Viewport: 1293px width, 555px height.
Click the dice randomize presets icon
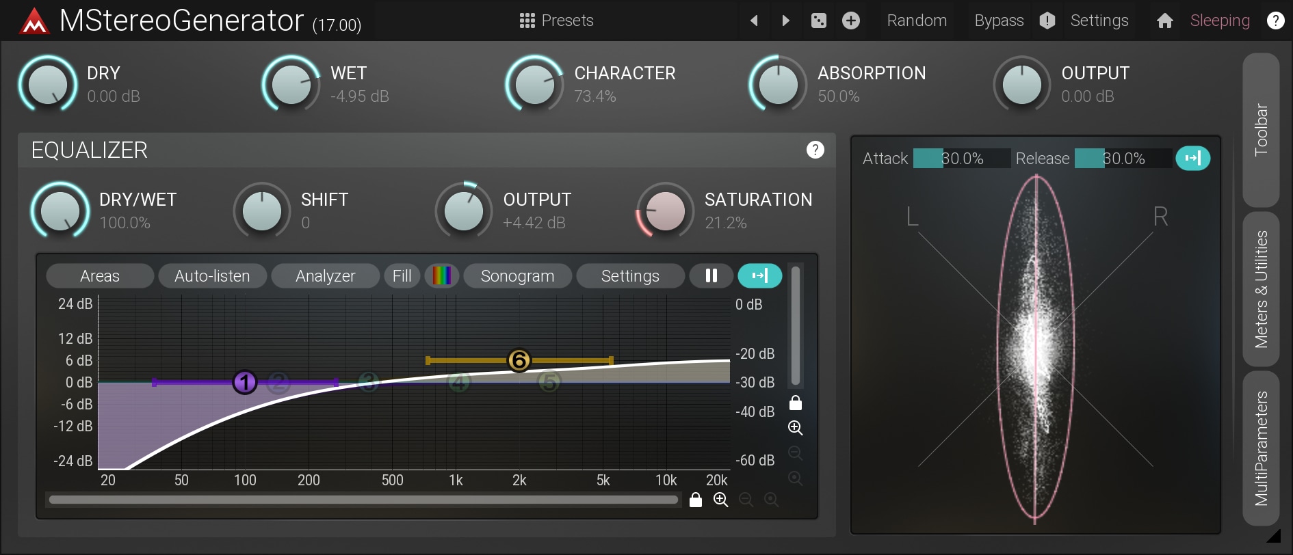[x=818, y=21]
